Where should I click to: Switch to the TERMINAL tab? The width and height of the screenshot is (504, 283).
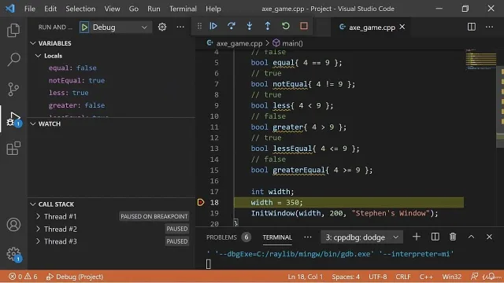tap(277, 237)
